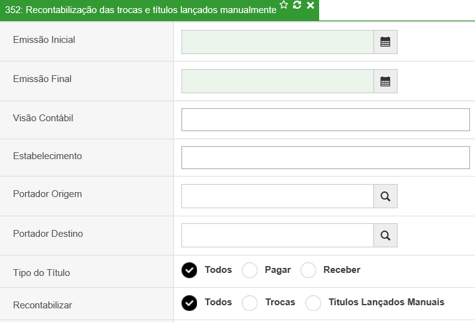The width and height of the screenshot is (475, 322).
Task: Select Títulos Lançados Manuais option
Action: click(313, 303)
